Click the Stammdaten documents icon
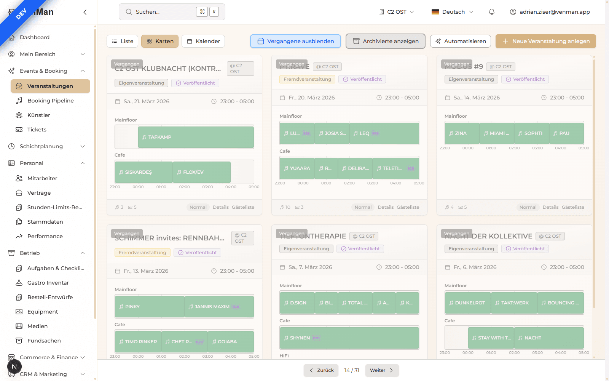This screenshot has height=381, width=609. (x=19, y=222)
